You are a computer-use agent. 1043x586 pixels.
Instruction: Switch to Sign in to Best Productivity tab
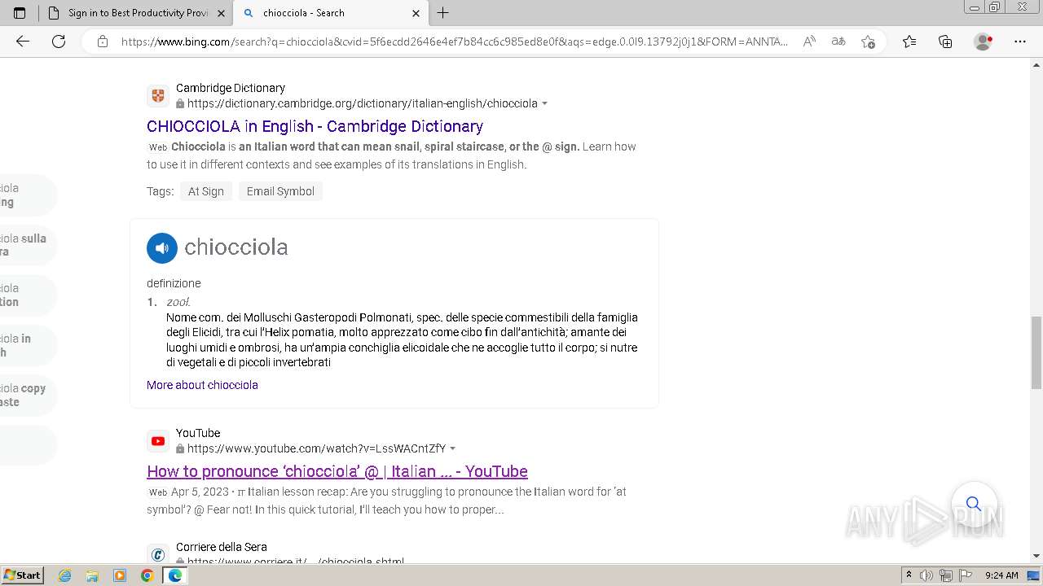[135, 13]
